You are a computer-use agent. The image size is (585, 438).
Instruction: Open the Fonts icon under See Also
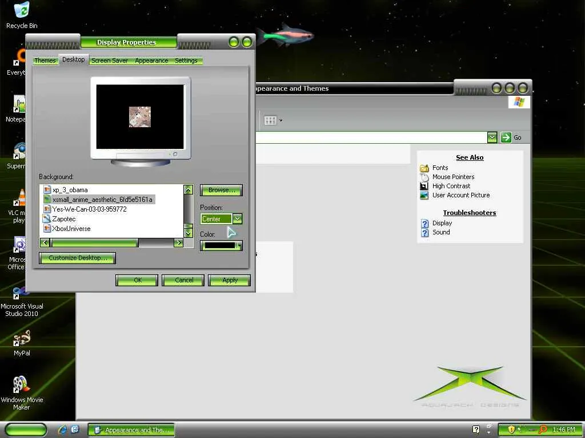424,168
